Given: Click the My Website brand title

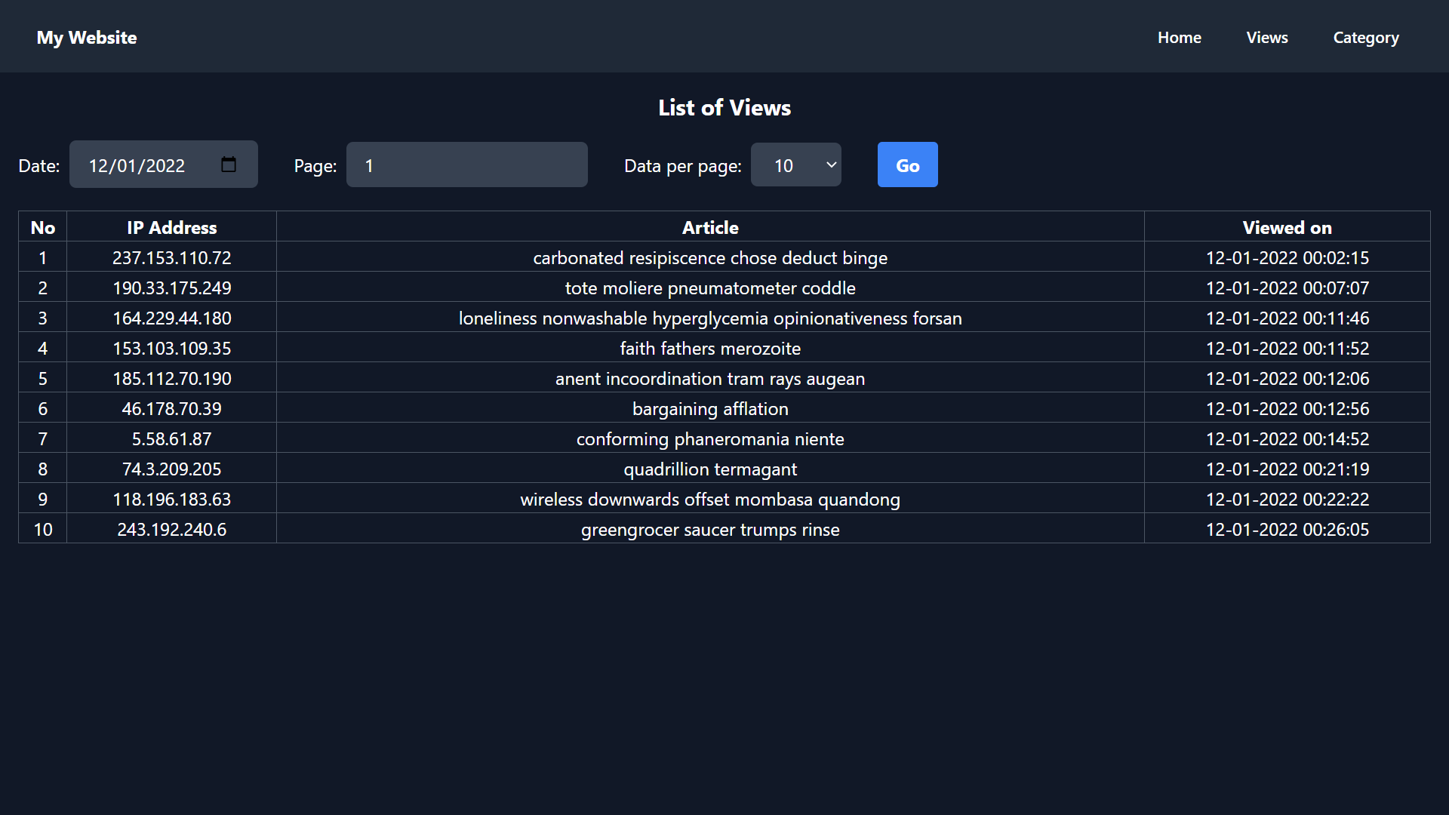Looking at the screenshot, I should (87, 38).
